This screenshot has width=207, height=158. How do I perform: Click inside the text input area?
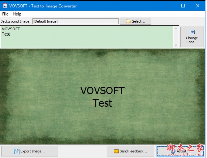click(87, 37)
